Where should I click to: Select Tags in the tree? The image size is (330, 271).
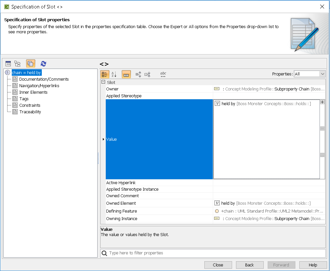tap(24, 99)
